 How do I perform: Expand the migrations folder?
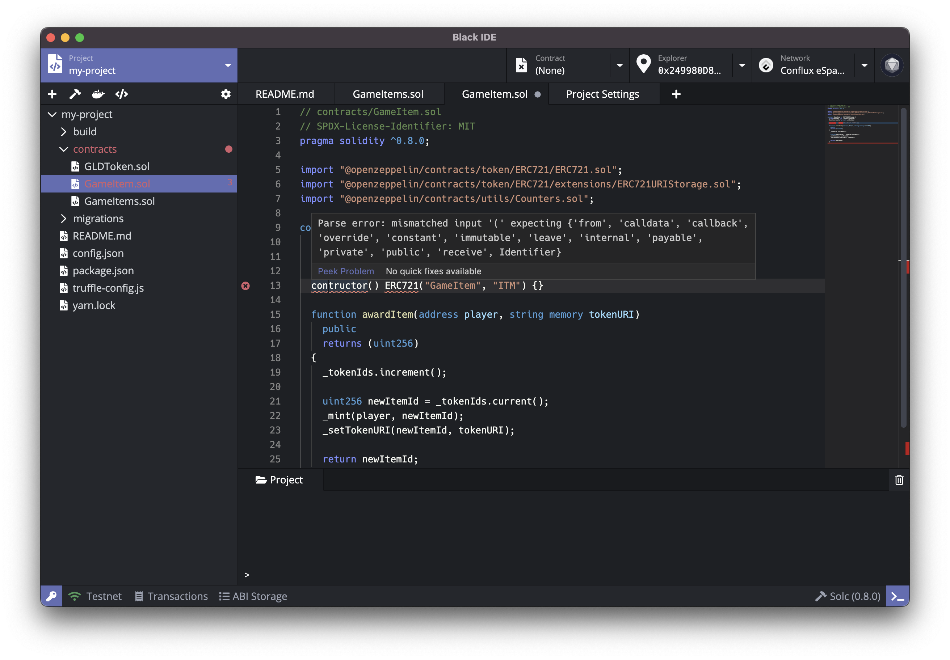pyautogui.click(x=64, y=218)
